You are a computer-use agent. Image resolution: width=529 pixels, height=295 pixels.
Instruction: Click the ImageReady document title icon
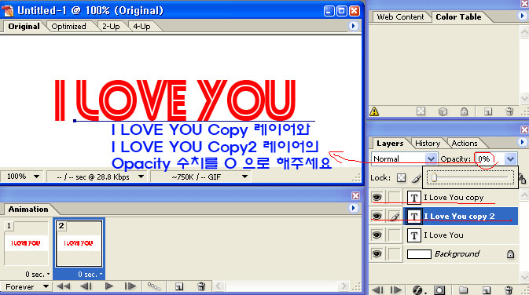point(7,10)
